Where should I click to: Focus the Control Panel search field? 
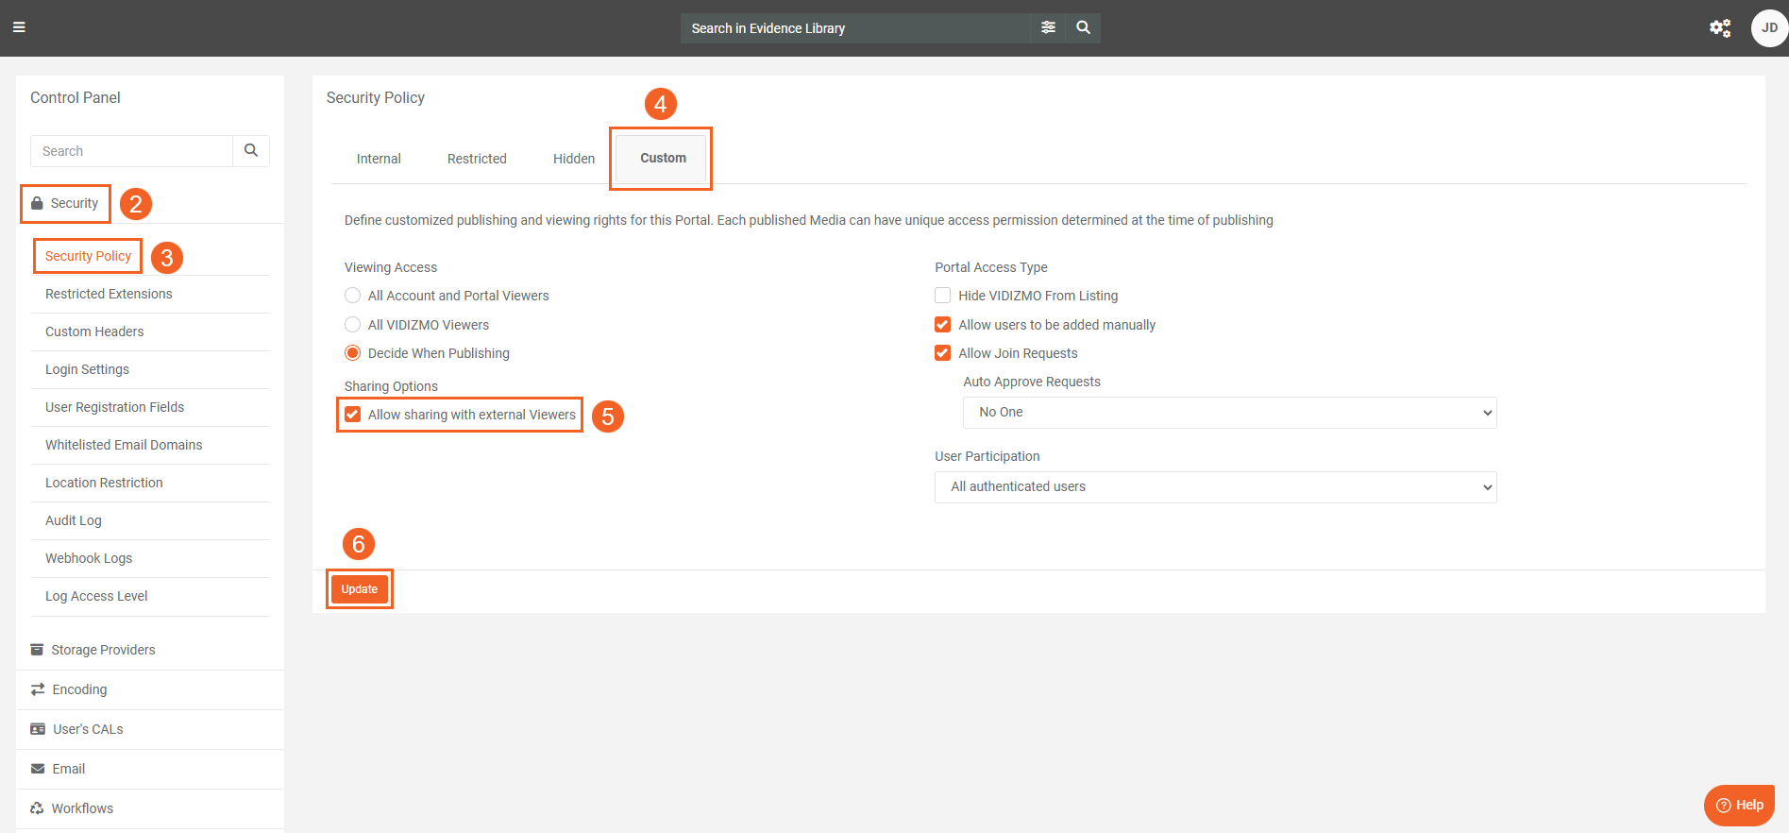coord(132,151)
